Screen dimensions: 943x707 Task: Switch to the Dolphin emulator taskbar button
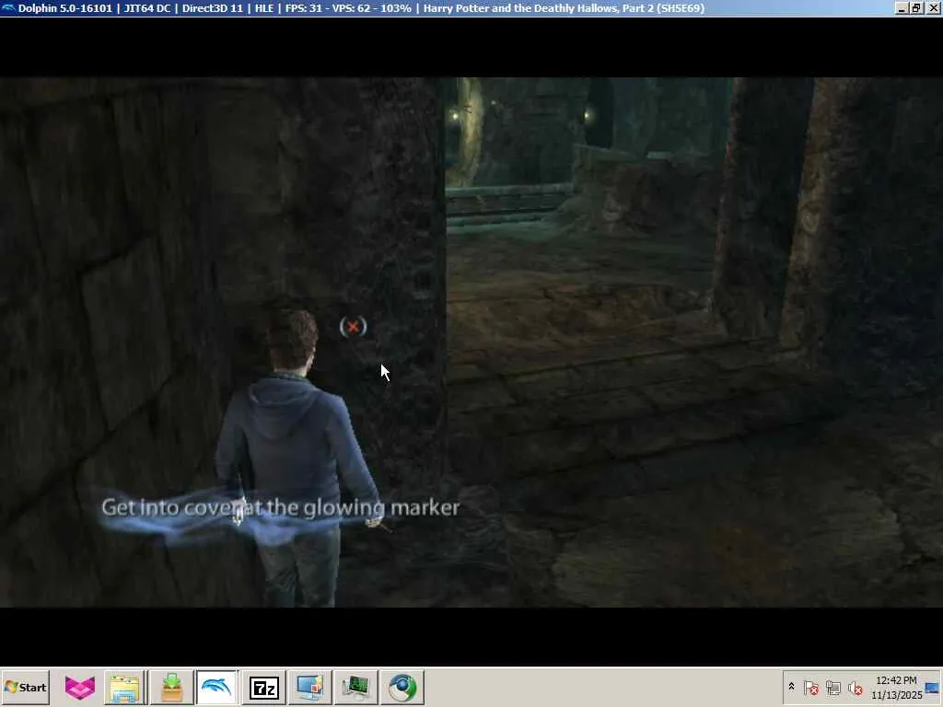pyautogui.click(x=217, y=687)
